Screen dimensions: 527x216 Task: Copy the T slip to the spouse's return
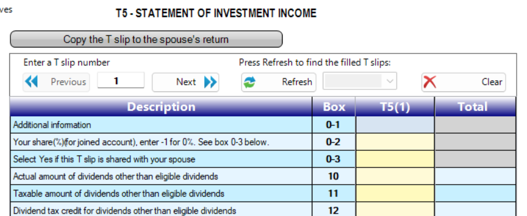click(146, 39)
